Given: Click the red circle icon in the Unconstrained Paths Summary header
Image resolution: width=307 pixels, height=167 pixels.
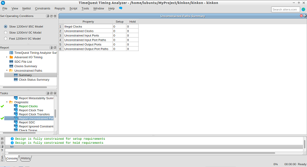Looking at the screenshot, I should 301,16.
